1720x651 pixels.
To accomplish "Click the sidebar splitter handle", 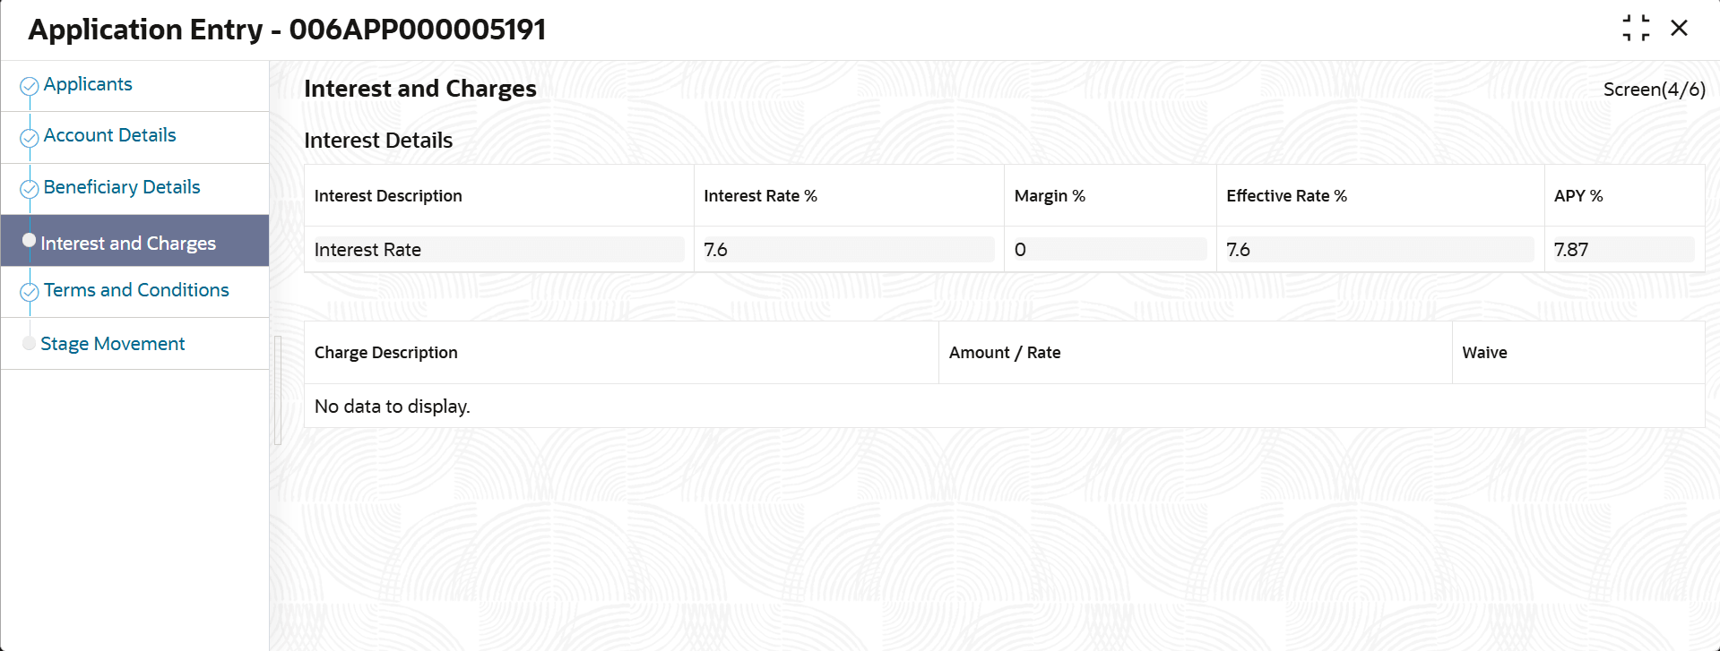I will point(278,390).
